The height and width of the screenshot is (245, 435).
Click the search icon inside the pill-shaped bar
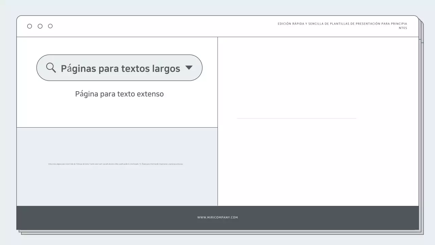coord(51,68)
